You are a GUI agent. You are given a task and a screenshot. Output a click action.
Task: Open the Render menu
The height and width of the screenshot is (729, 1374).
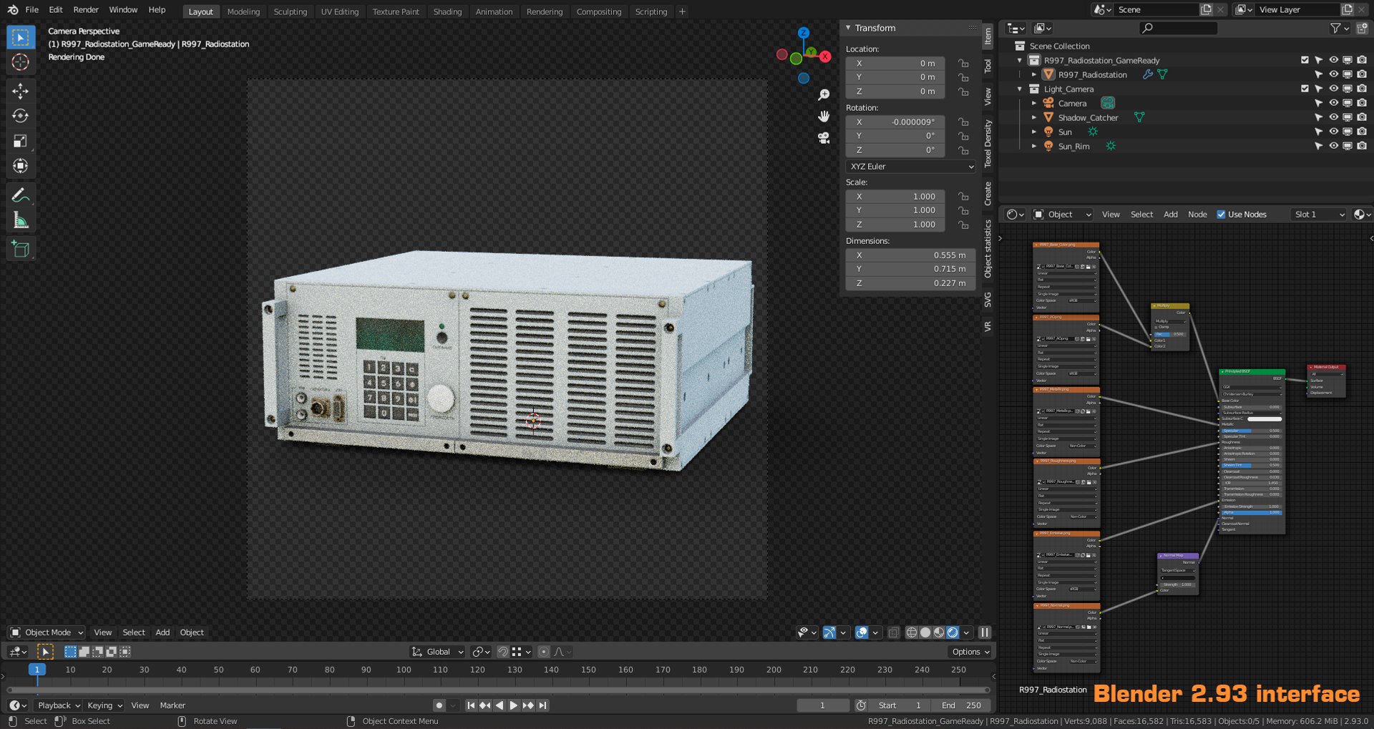point(86,10)
